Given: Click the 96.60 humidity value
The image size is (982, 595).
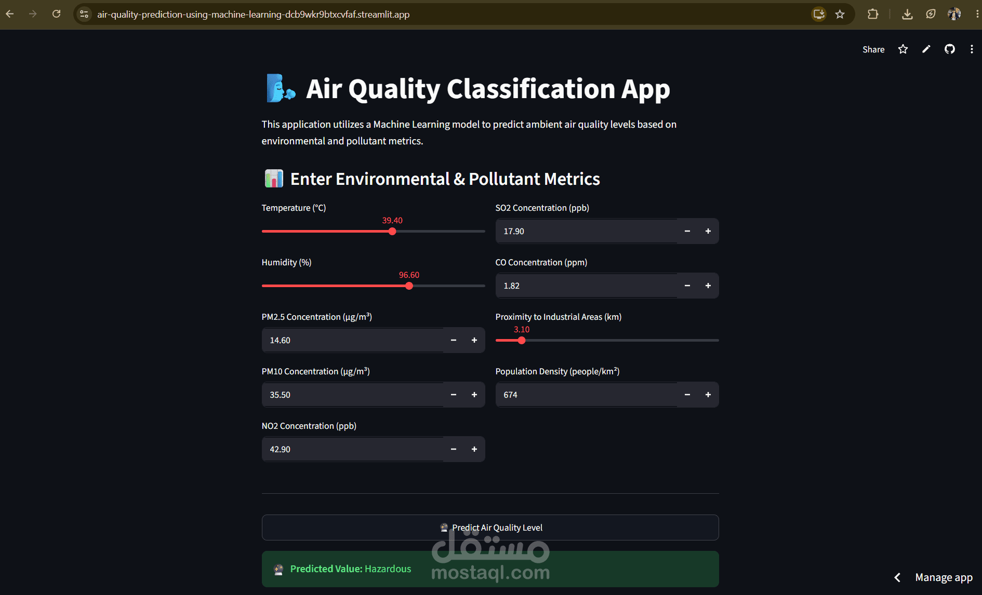Looking at the screenshot, I should click(x=409, y=275).
